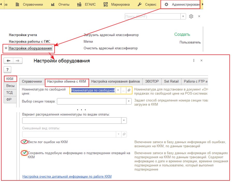The image size is (233, 182).
Task: Open Настройка очистки детальной информации link
Action: pyautogui.click(x=67, y=177)
